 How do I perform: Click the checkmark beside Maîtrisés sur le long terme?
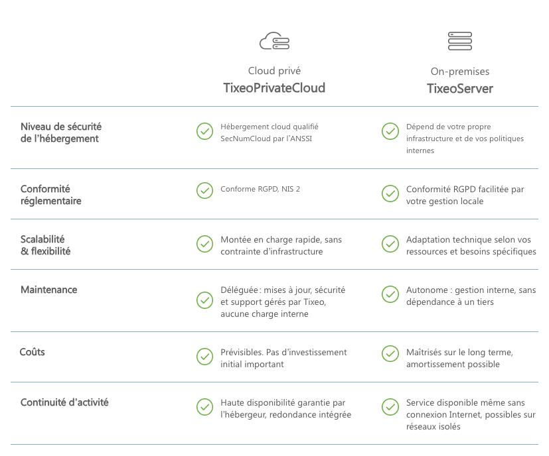tap(390, 354)
